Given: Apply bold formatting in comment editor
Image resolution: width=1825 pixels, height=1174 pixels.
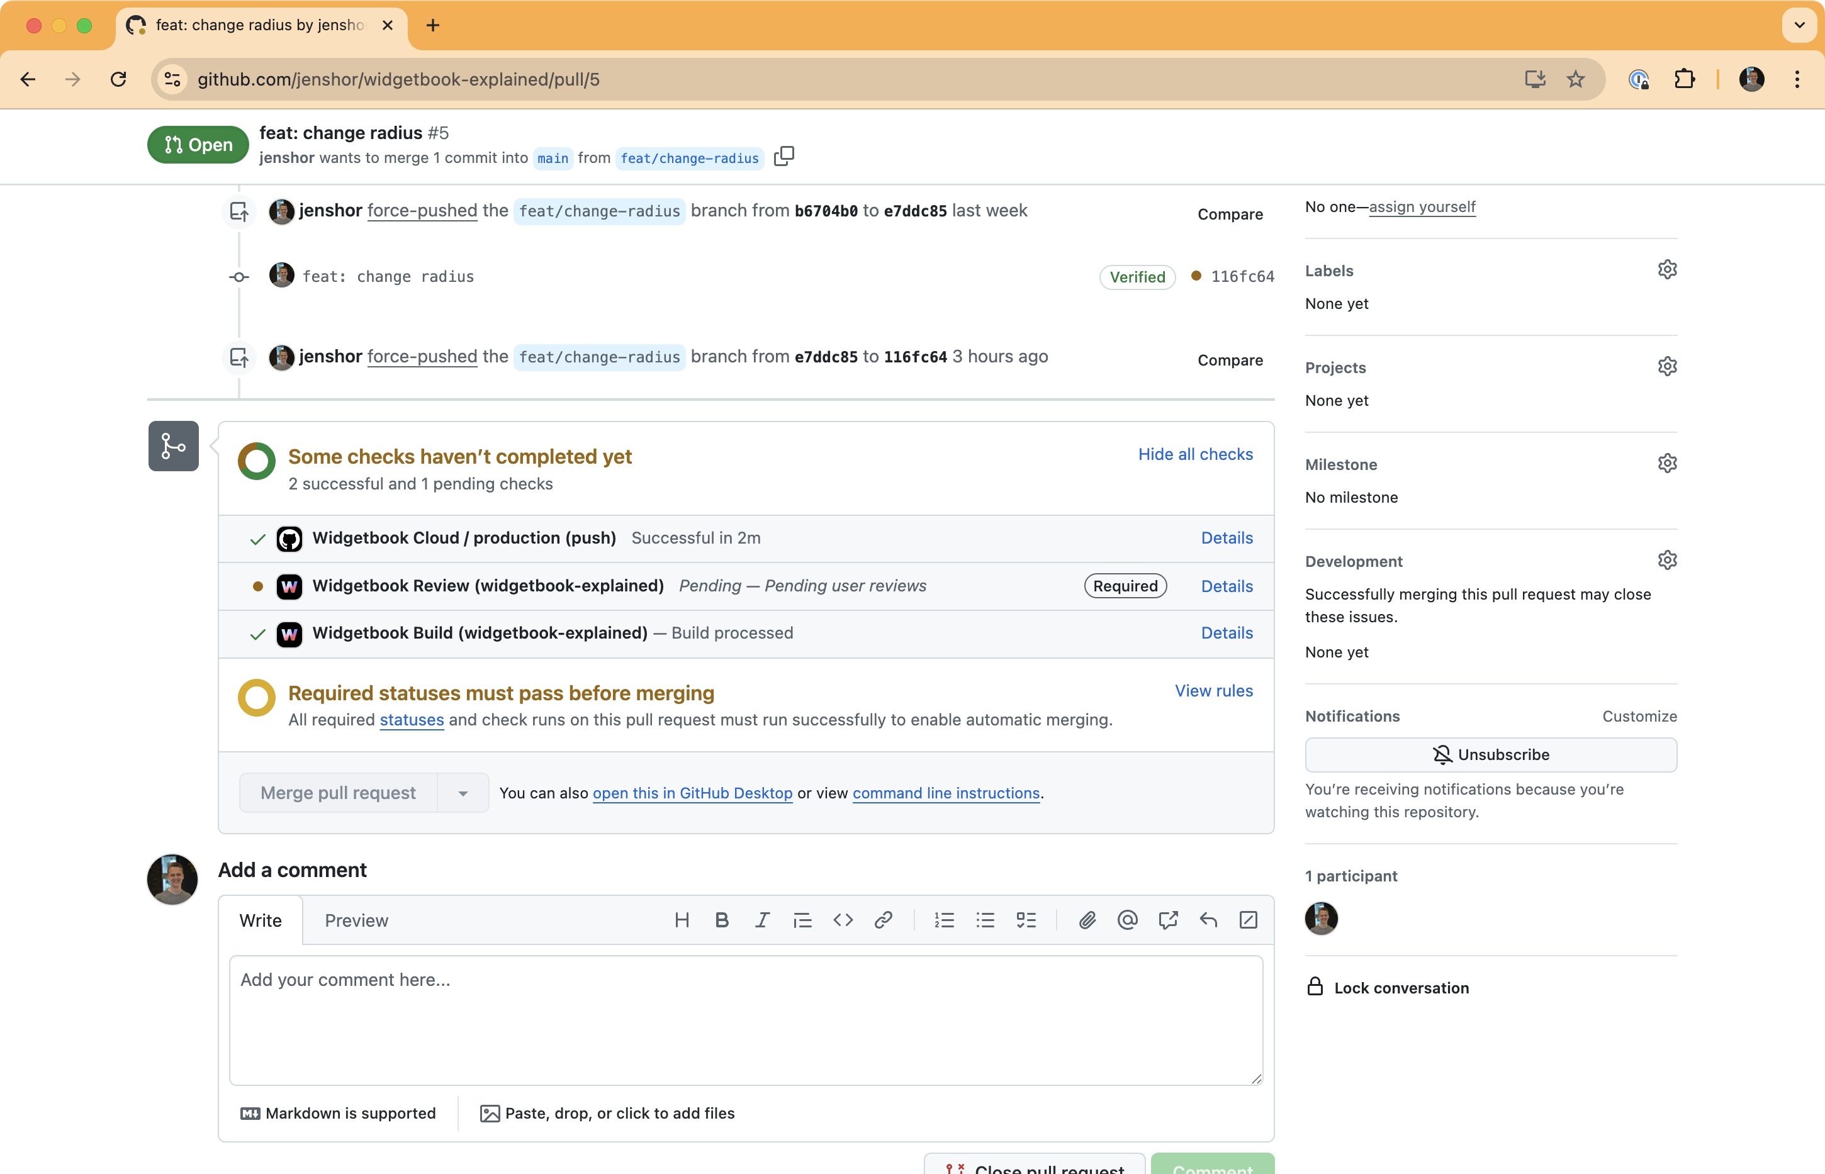Looking at the screenshot, I should (x=722, y=920).
